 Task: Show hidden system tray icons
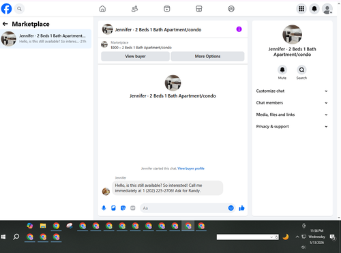point(297,237)
